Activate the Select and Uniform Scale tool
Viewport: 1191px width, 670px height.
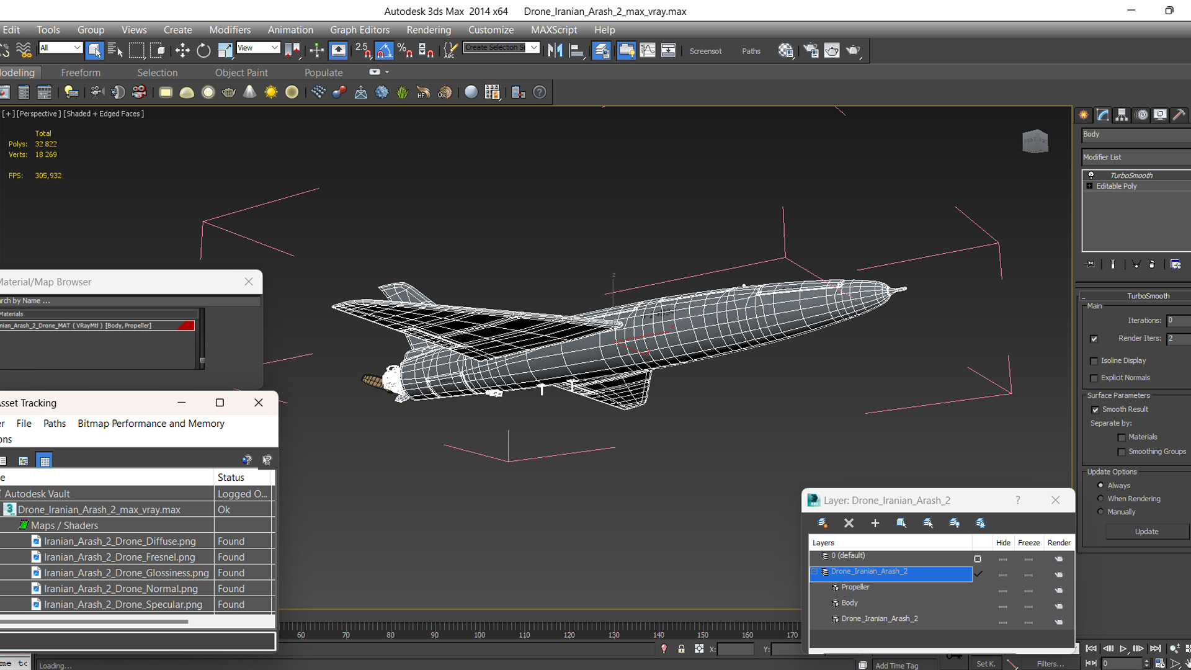[225, 51]
